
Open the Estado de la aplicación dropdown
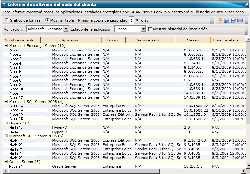point(143,29)
